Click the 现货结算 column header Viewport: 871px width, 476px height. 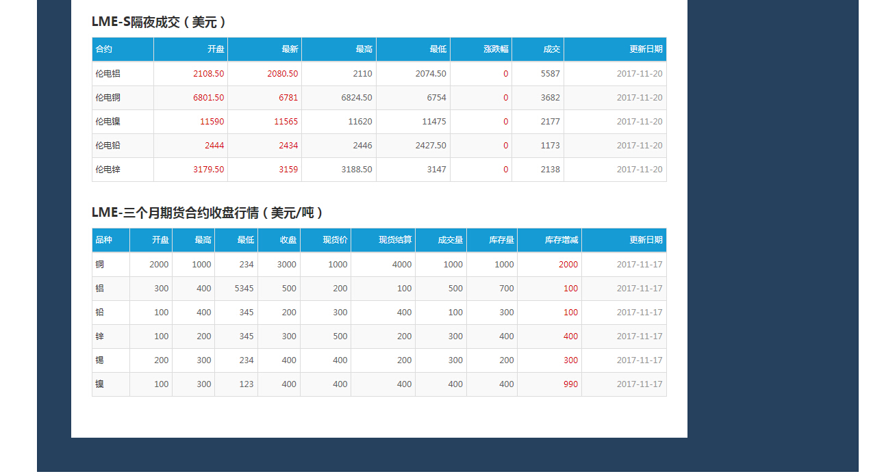click(x=395, y=240)
